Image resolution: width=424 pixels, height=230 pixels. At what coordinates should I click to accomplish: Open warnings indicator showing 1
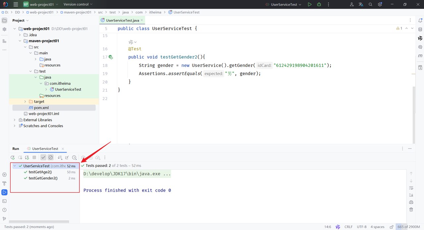point(399,28)
